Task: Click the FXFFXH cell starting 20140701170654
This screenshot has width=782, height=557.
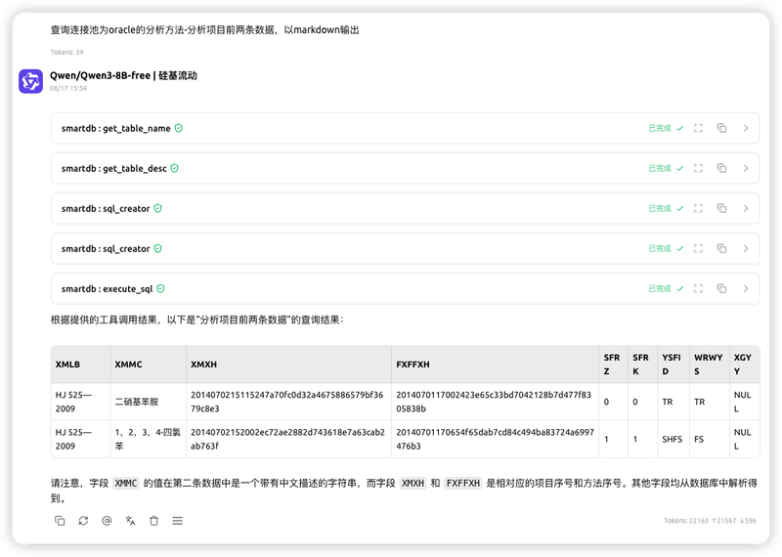Action: coord(495,440)
